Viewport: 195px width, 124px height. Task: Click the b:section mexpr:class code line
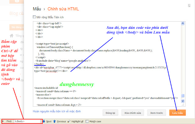tap(107, 98)
